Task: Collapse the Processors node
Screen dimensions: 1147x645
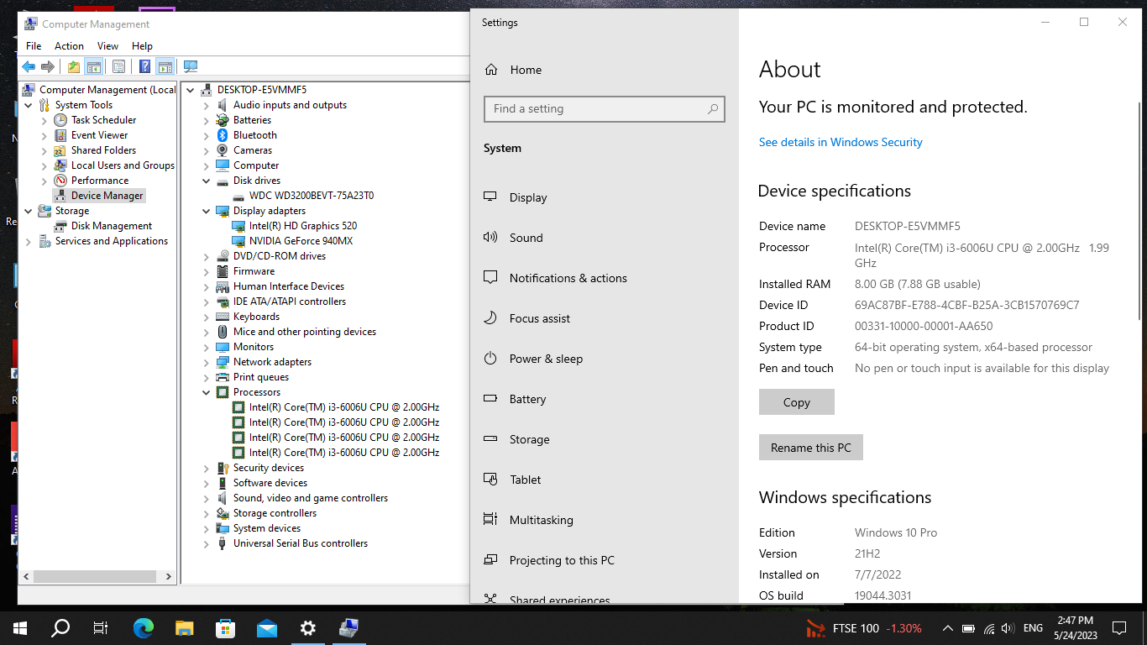Action: 207,392
